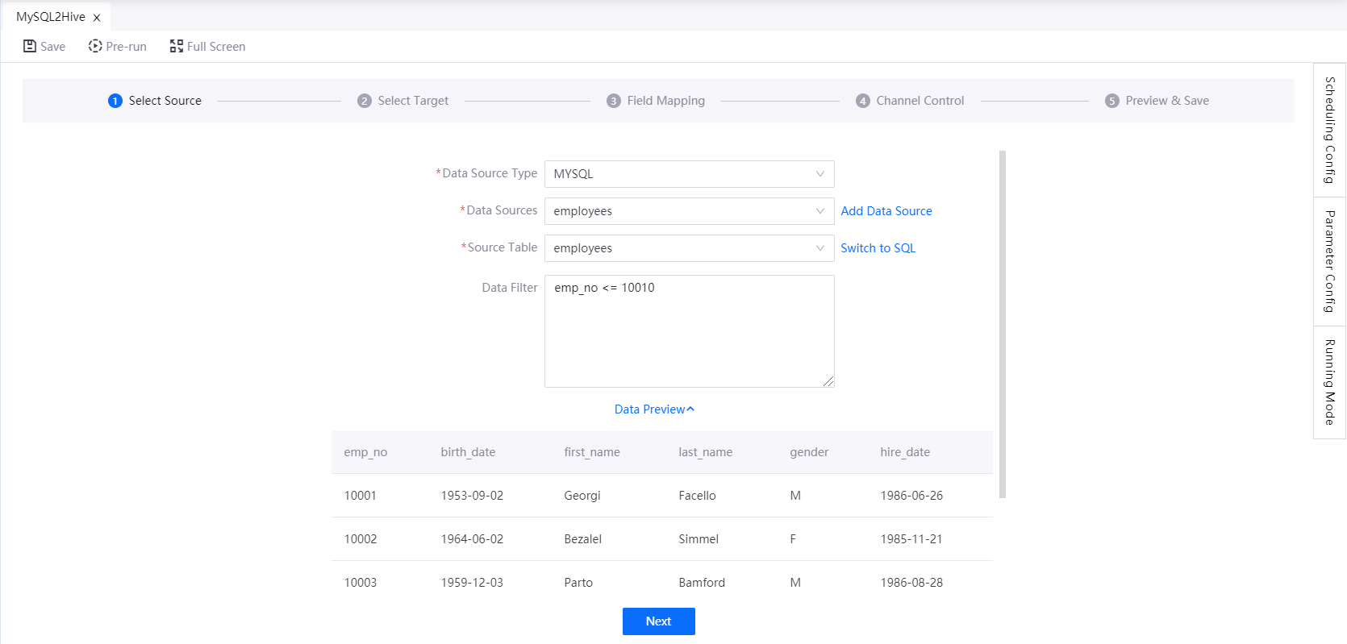The height and width of the screenshot is (644, 1347).
Task: Click step 4 Channel Control circle
Action: [863, 101]
